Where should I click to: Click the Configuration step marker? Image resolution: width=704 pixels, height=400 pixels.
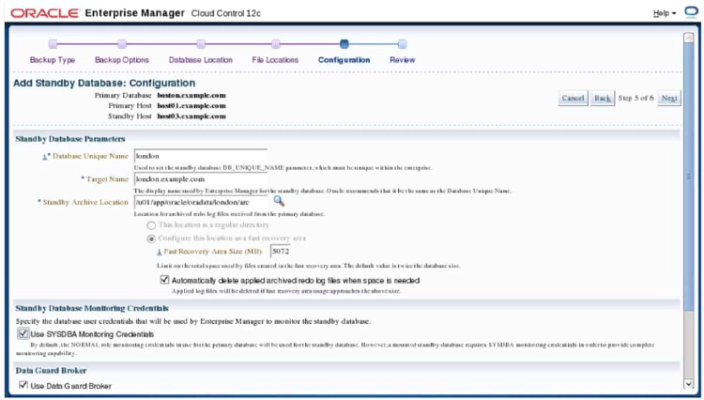344,44
